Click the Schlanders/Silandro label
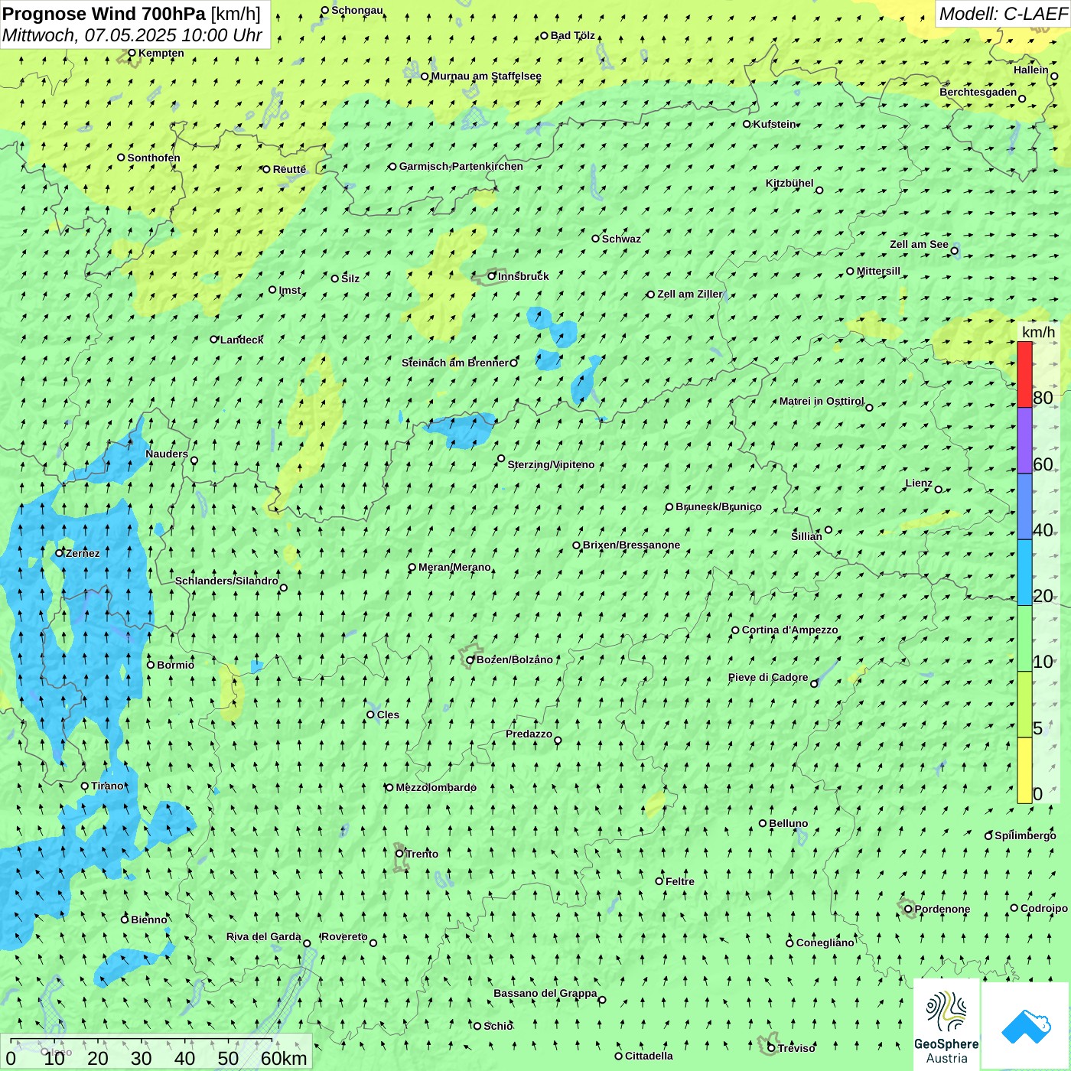The width and height of the screenshot is (1071, 1071). (226, 581)
